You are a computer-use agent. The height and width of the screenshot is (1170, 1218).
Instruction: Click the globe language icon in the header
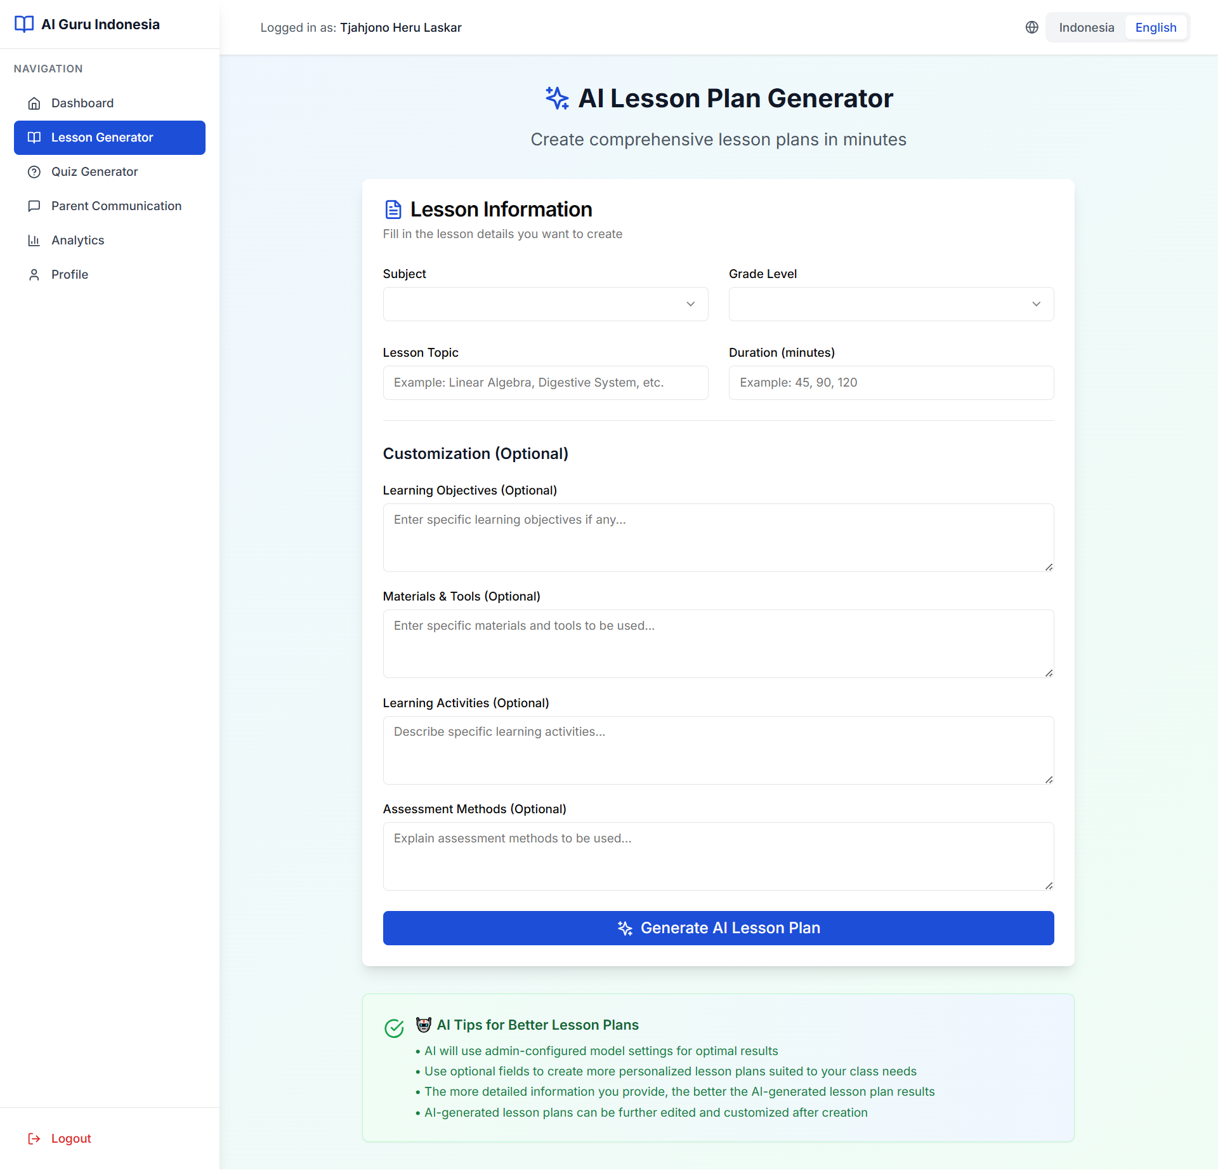tap(1031, 27)
